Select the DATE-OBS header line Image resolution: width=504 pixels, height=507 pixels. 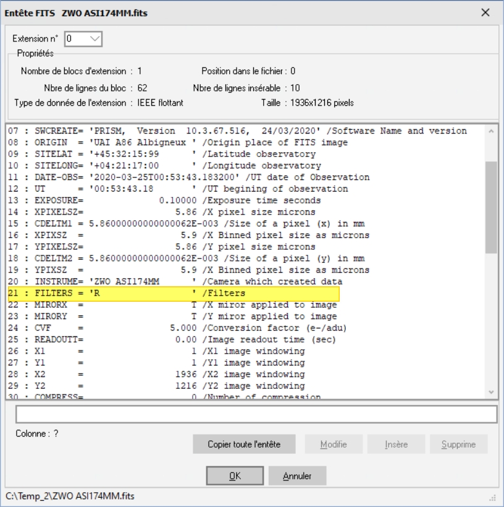[x=185, y=177]
